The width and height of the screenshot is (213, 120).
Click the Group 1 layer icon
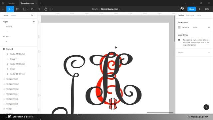tap(8, 59)
